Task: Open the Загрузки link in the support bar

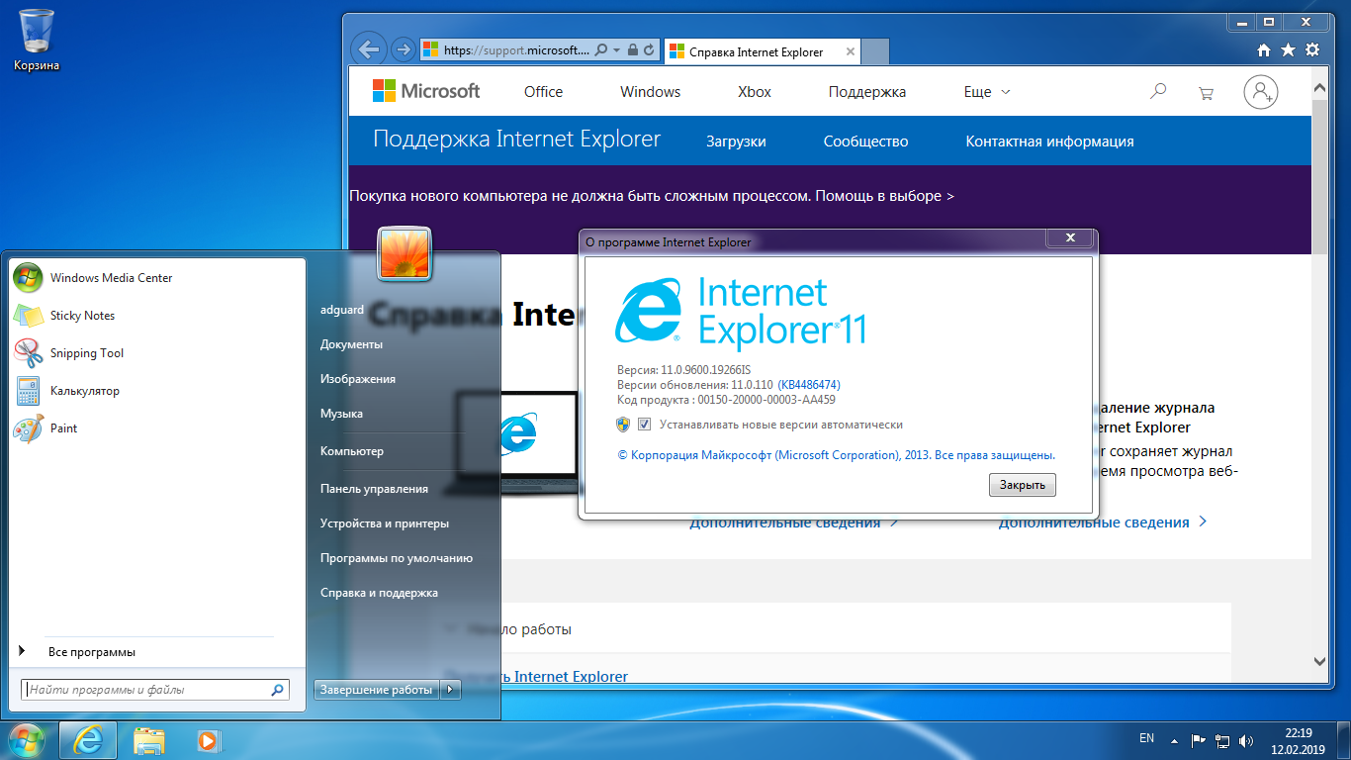Action: (x=736, y=142)
